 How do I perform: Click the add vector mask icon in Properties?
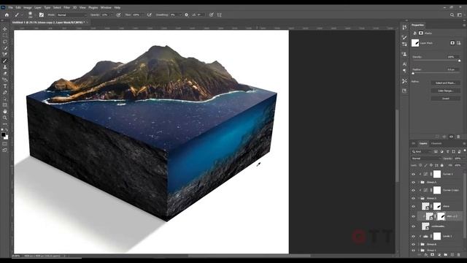459,43
